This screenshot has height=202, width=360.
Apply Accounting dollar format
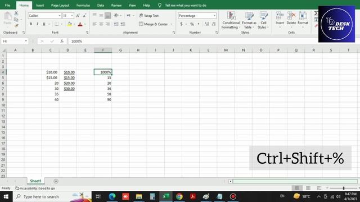[181, 24]
